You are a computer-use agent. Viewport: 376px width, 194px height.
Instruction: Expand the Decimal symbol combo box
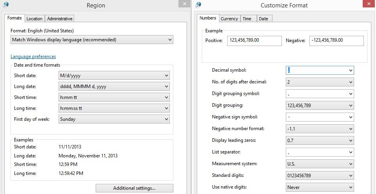tap(320, 71)
